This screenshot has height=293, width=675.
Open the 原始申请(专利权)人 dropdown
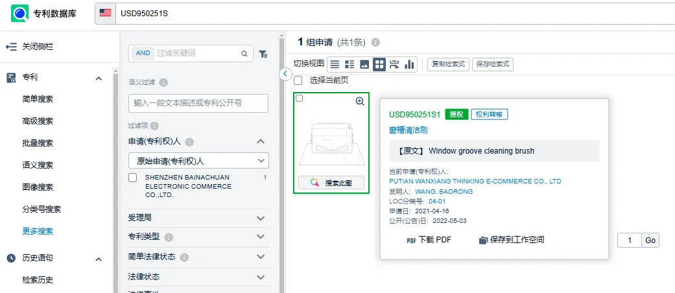(x=198, y=161)
